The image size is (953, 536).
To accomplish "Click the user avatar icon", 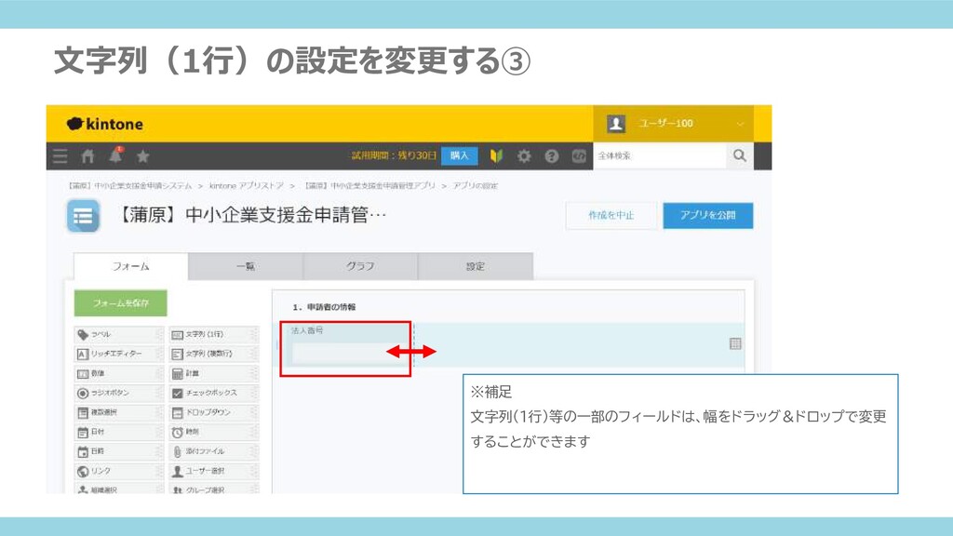I will click(x=616, y=124).
